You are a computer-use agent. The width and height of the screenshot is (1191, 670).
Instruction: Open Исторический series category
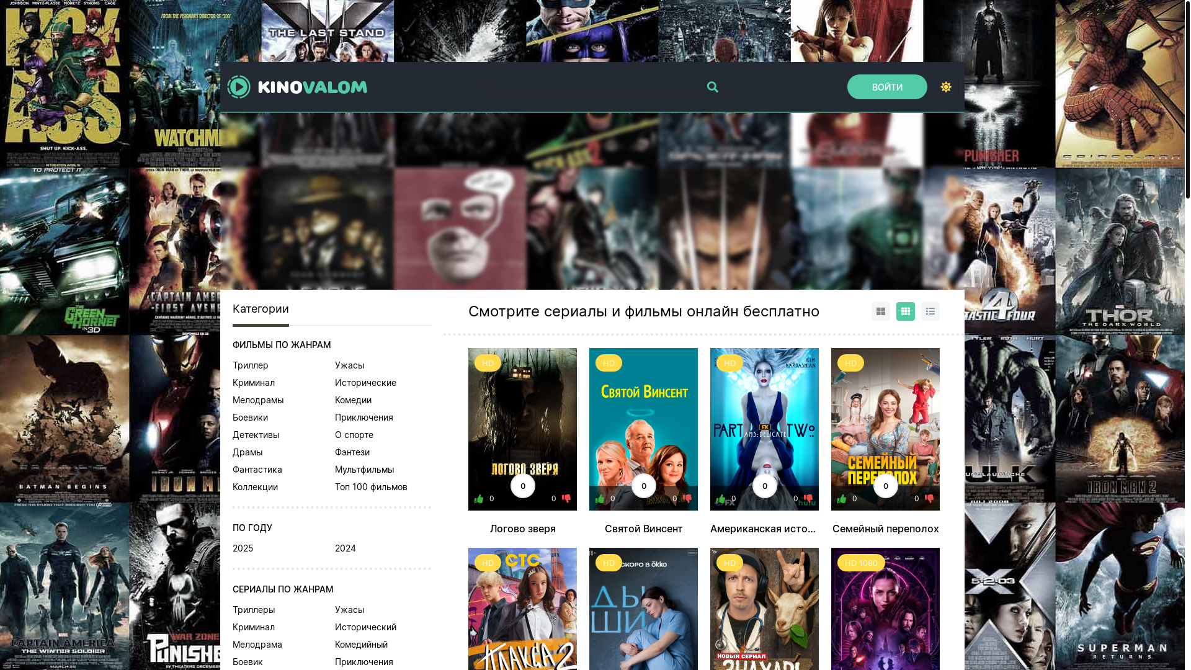click(365, 627)
